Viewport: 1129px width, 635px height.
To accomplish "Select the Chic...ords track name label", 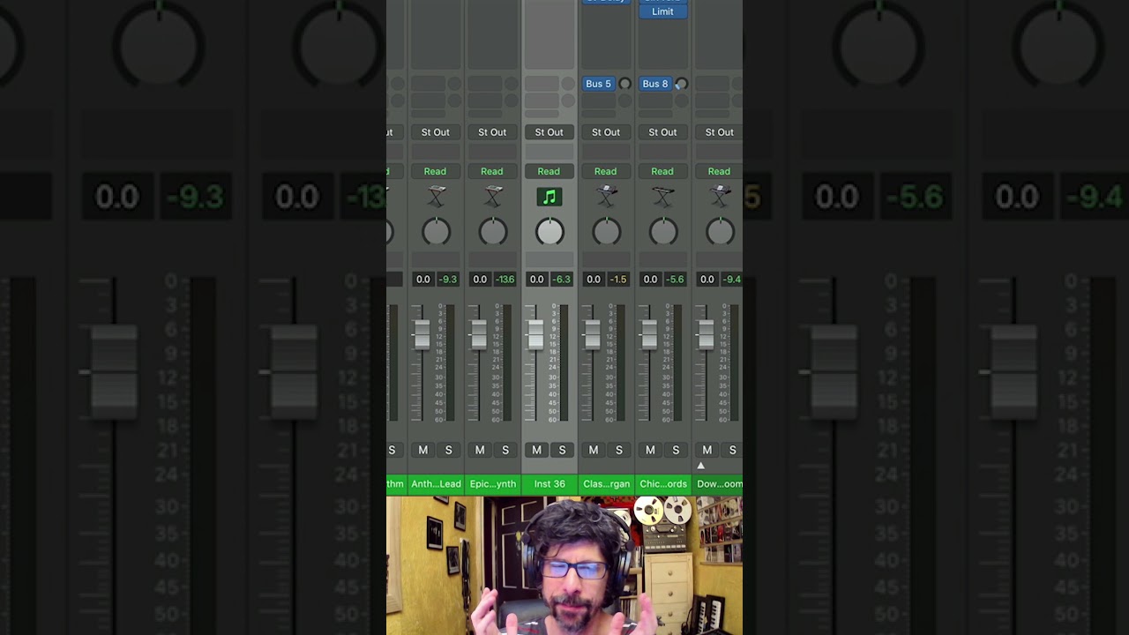I will (x=663, y=484).
